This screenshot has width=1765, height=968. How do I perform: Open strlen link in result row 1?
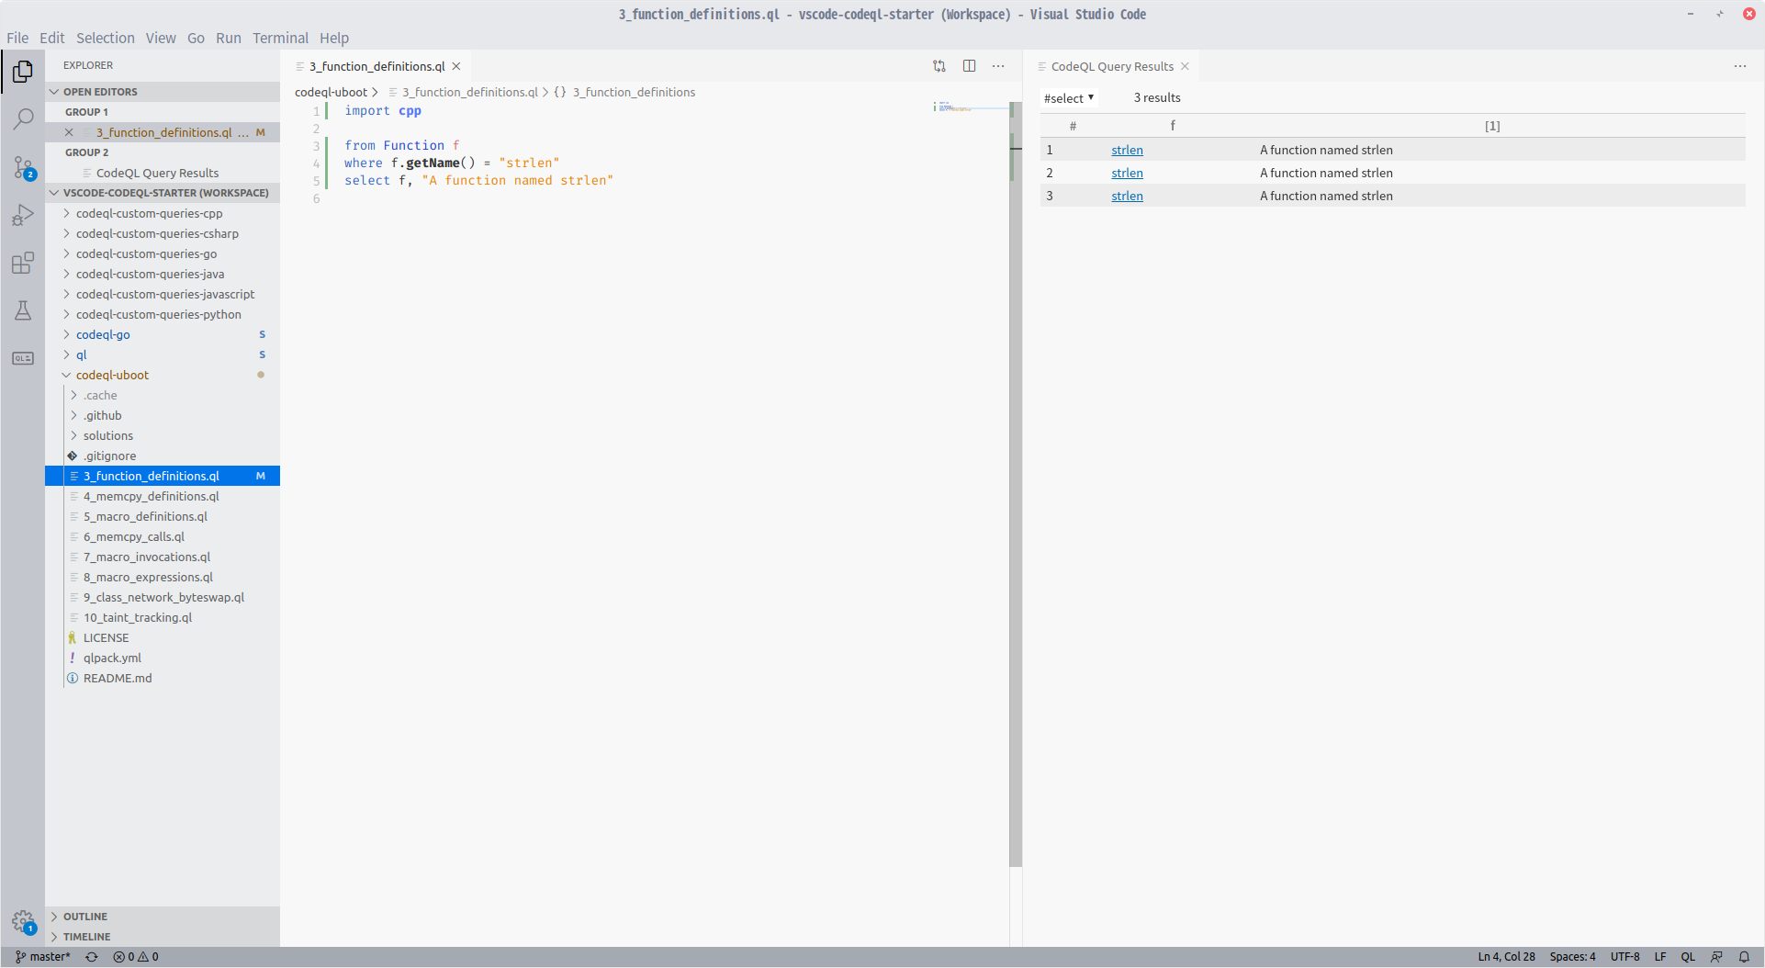pos(1127,150)
